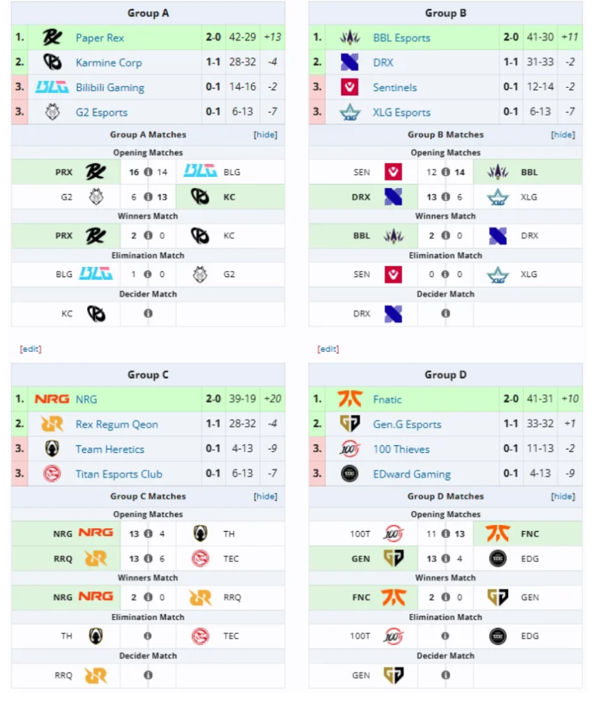The height and width of the screenshot is (708, 594).
Task: Open info icon for NRG vs RRQ Winners Match
Action: click(148, 597)
